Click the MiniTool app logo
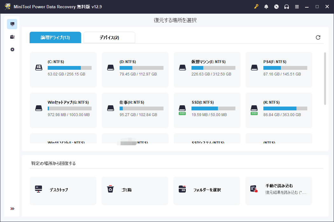Viewport: 334px width, 222px height. [x=7, y=7]
